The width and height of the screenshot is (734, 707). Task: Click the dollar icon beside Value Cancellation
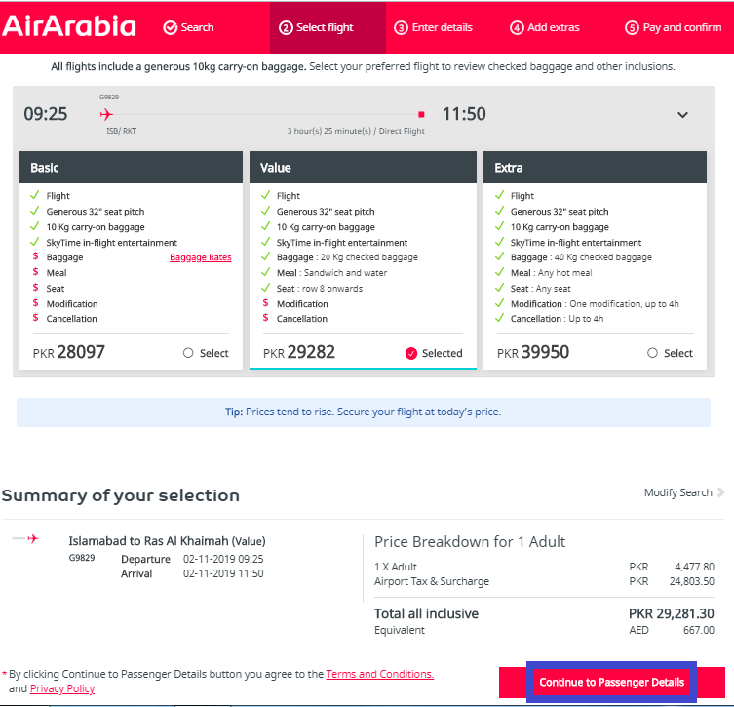(x=265, y=318)
